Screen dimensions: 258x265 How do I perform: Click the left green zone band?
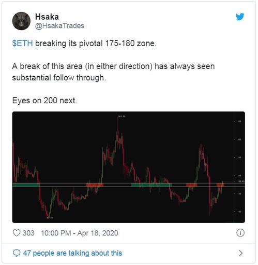coord(26,185)
